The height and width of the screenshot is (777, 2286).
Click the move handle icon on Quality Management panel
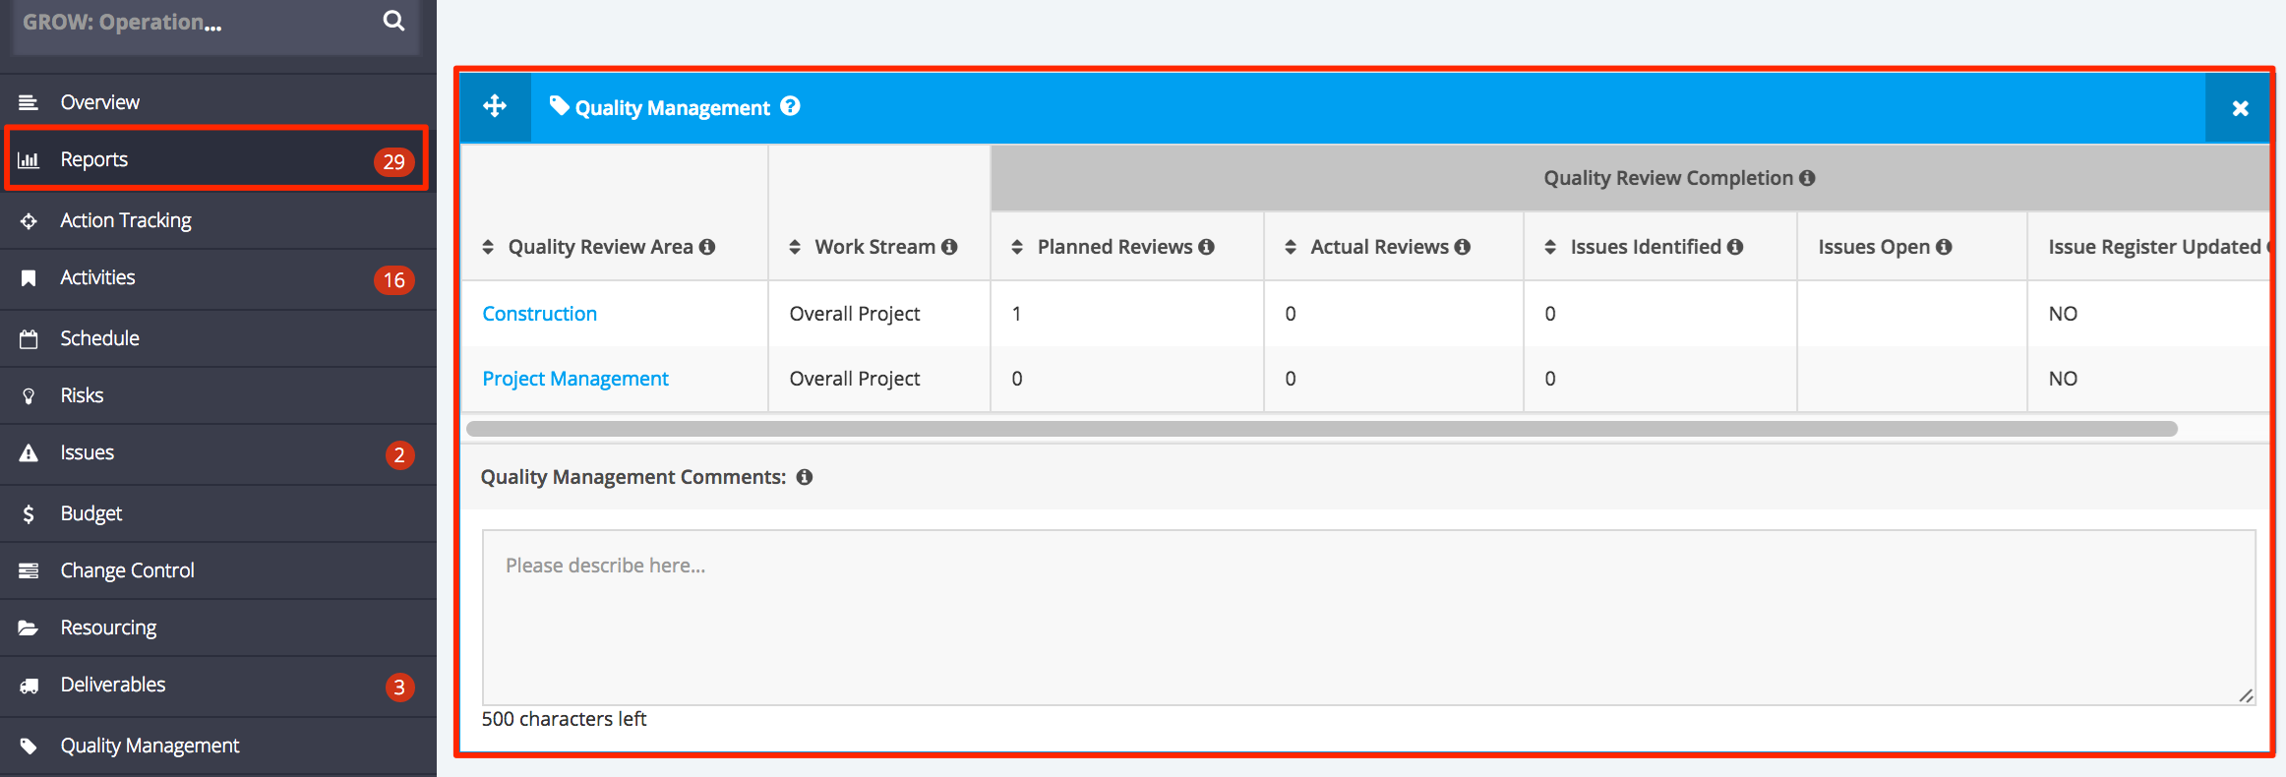pyautogui.click(x=495, y=106)
